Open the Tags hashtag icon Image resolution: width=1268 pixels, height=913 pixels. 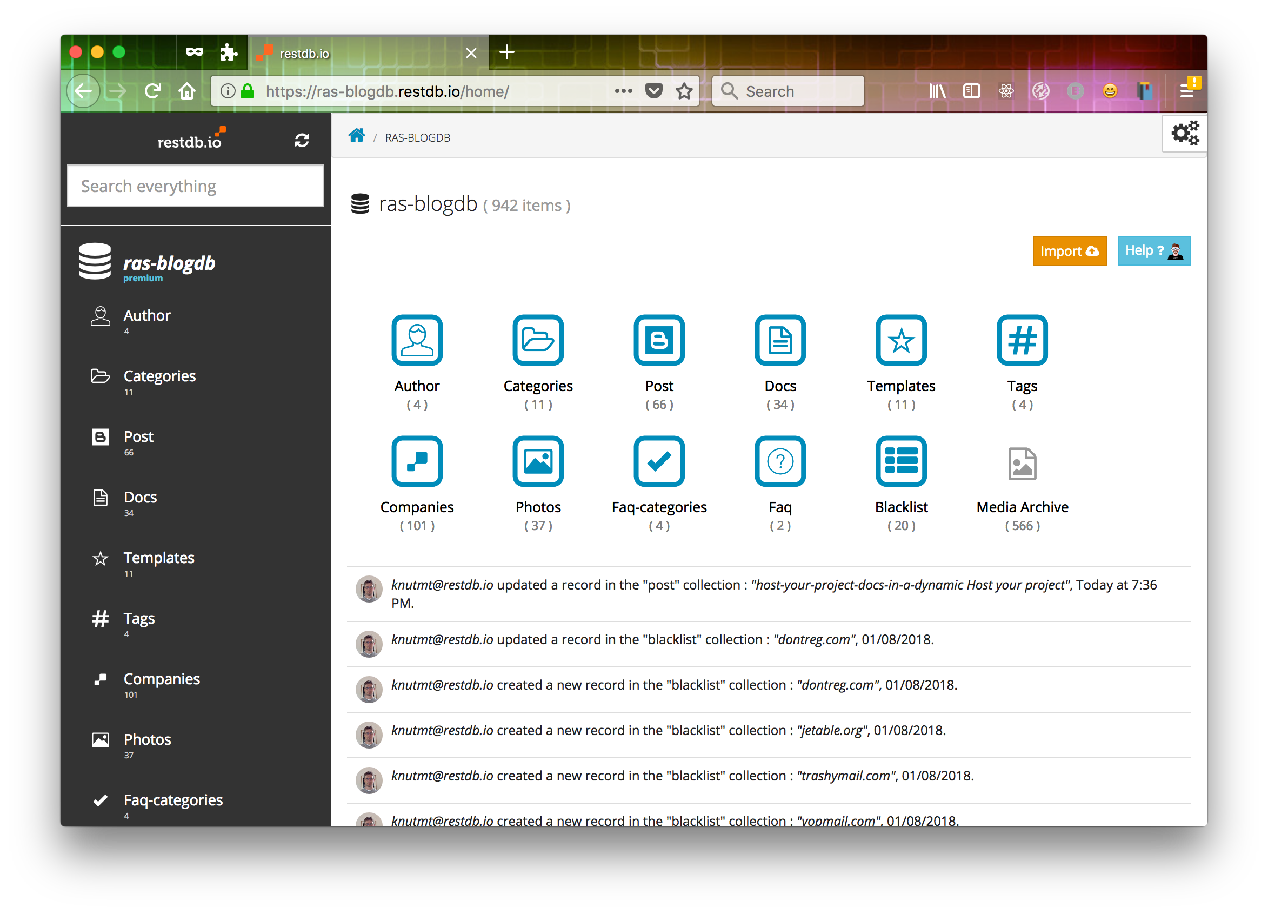[1022, 340]
